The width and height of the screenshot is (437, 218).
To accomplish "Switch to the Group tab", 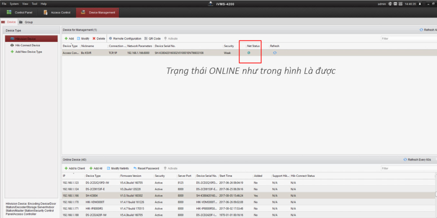I will click(x=28, y=22).
